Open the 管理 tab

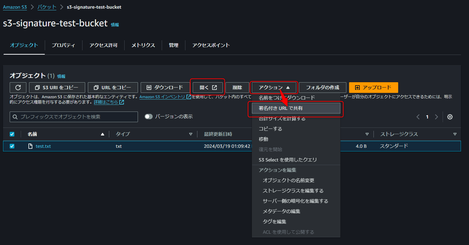173,45
